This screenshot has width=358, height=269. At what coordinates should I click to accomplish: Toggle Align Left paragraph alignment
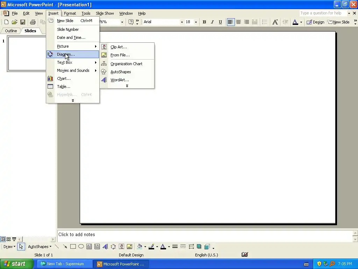point(231,22)
